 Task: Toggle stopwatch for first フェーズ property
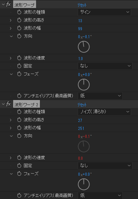[x=19, y=74]
